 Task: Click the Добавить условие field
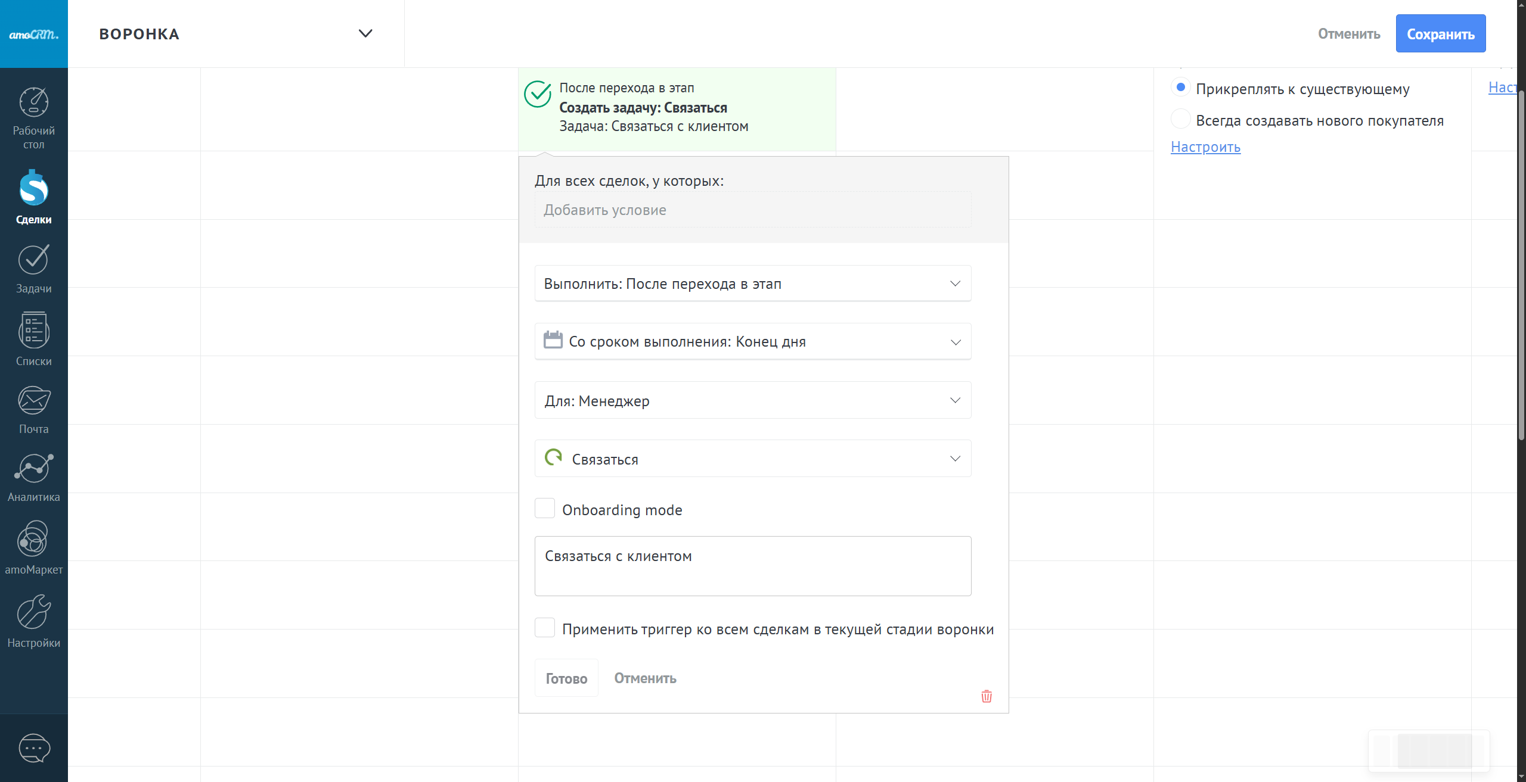(x=752, y=210)
